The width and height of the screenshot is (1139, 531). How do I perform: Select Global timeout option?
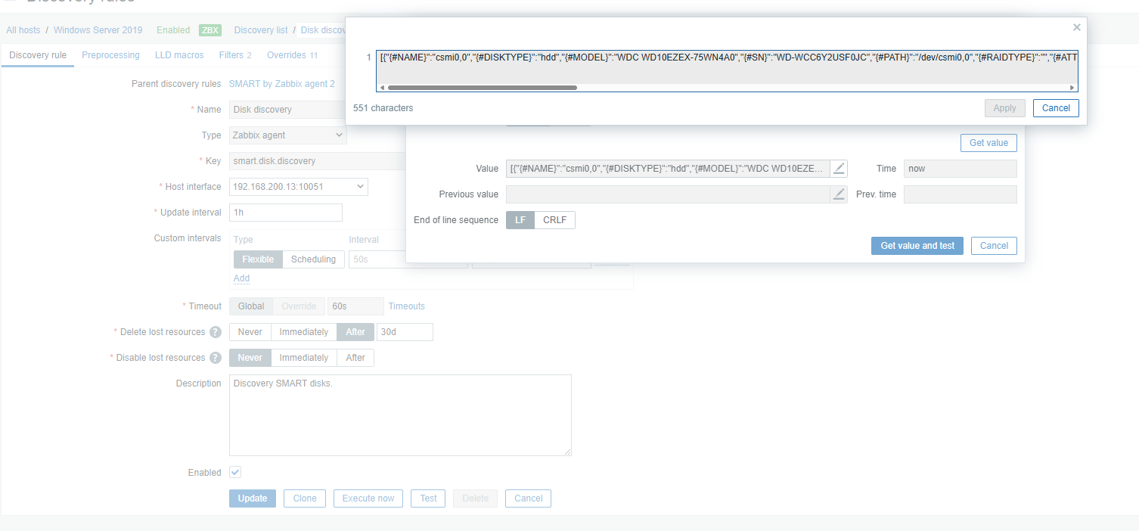[251, 306]
